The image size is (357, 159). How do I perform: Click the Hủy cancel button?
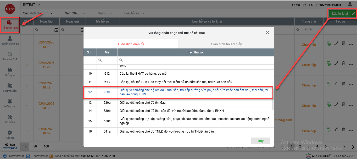pyautogui.click(x=260, y=141)
